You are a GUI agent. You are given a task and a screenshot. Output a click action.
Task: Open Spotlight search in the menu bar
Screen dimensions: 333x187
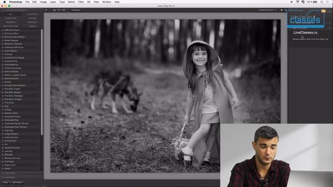[322, 2]
